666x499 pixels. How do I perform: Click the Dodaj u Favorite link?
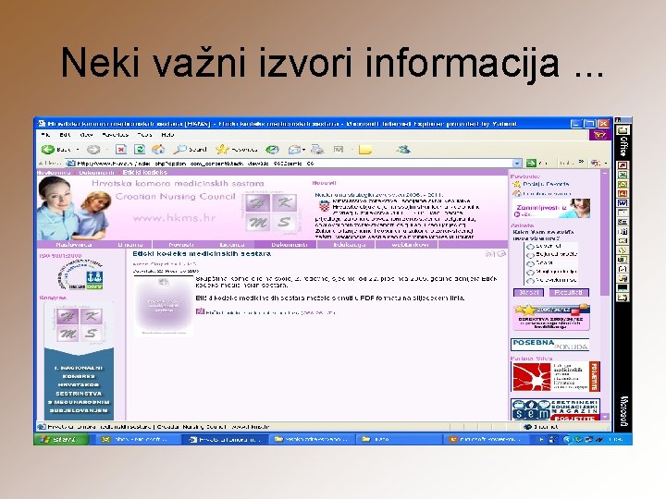[x=546, y=184]
